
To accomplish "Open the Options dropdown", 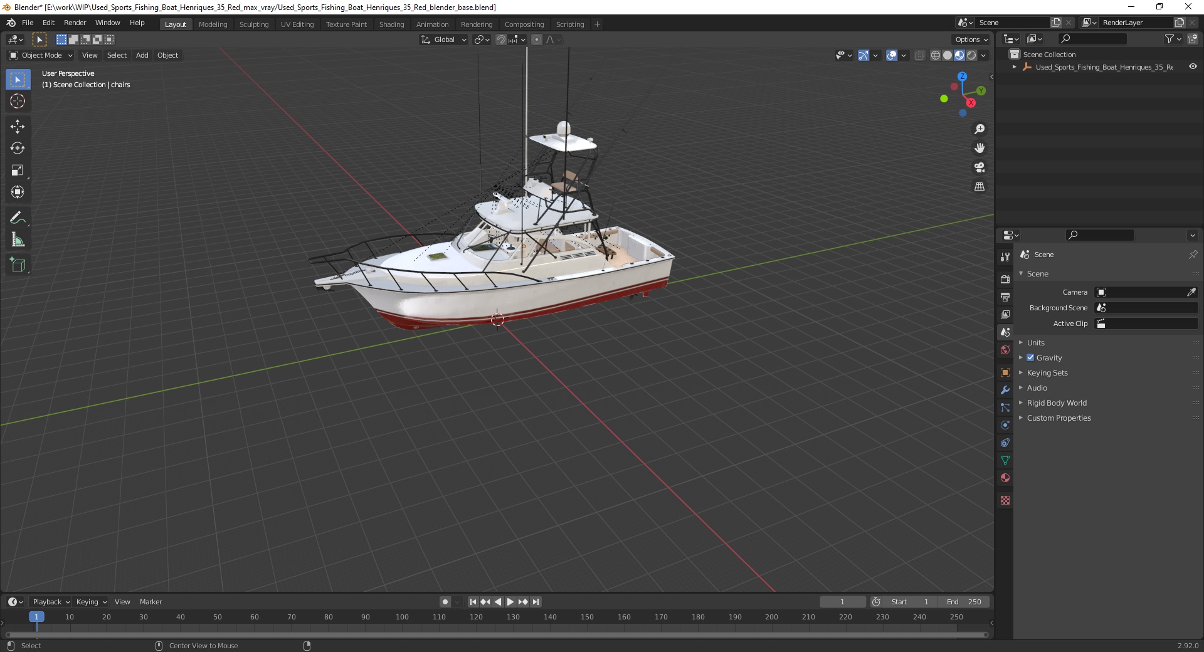I will coord(971,39).
